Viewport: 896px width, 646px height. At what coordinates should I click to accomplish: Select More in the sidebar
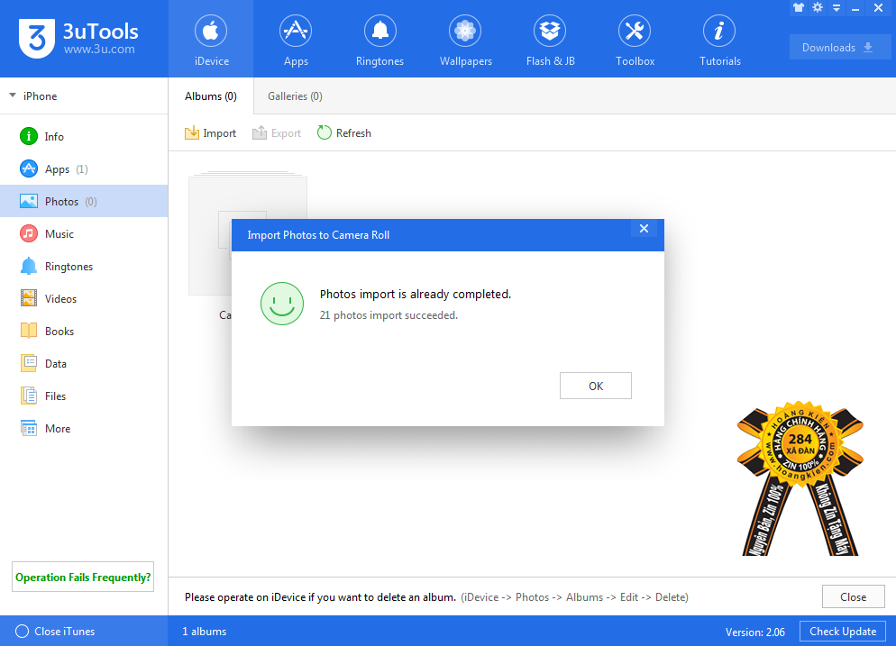tap(84, 428)
